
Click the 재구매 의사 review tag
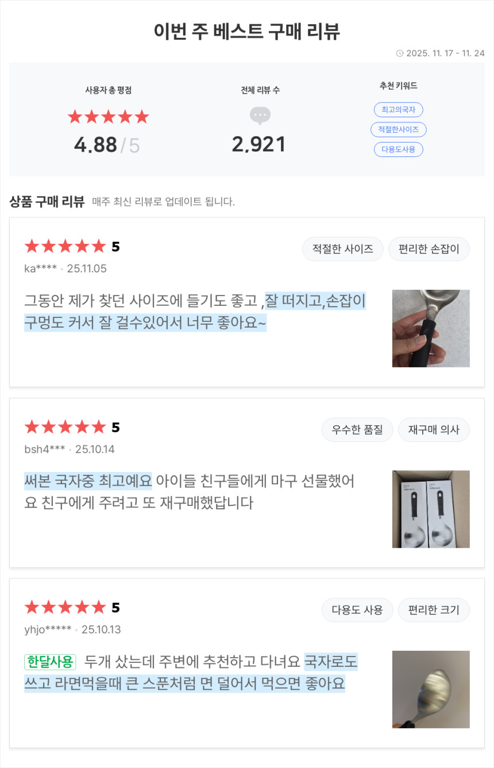[x=434, y=429]
